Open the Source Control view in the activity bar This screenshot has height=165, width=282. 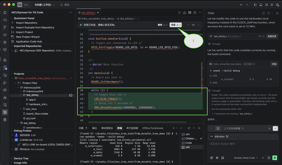[x=5, y=27]
